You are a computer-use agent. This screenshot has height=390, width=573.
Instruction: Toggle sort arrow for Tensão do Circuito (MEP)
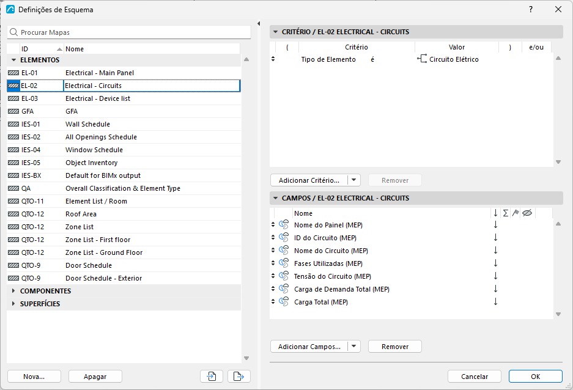[495, 276]
